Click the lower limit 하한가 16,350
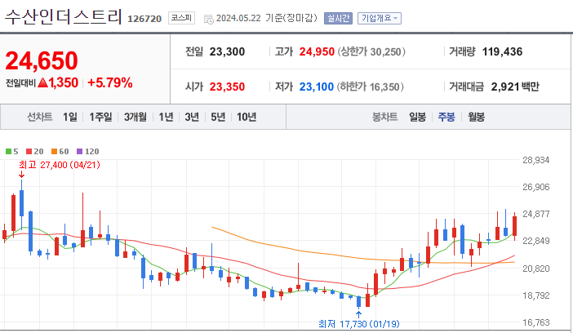The image size is (573, 333). [371, 87]
